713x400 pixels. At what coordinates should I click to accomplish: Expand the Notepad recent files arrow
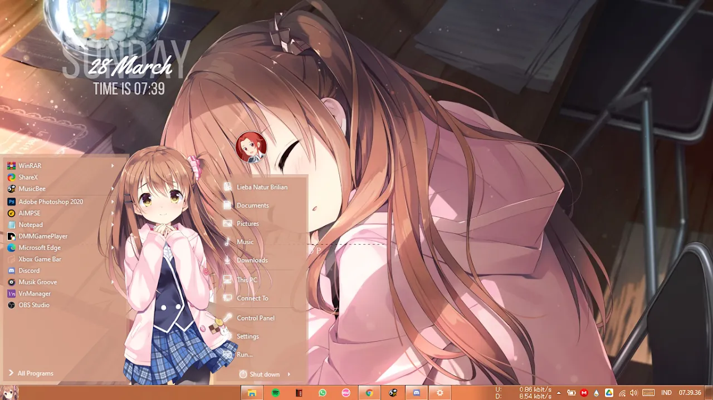click(113, 225)
